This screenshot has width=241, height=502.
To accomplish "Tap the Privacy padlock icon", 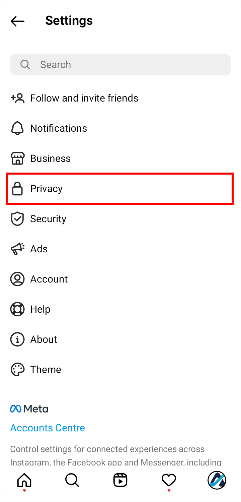I will (17, 189).
